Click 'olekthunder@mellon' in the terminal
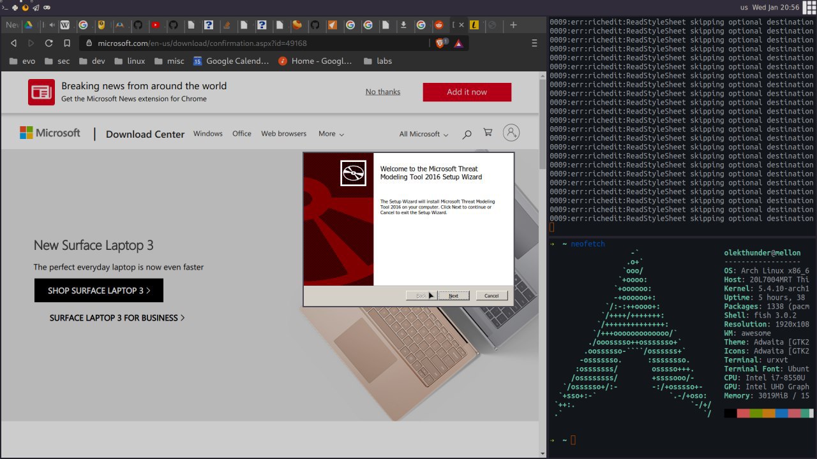This screenshot has height=459, width=817. [762, 253]
